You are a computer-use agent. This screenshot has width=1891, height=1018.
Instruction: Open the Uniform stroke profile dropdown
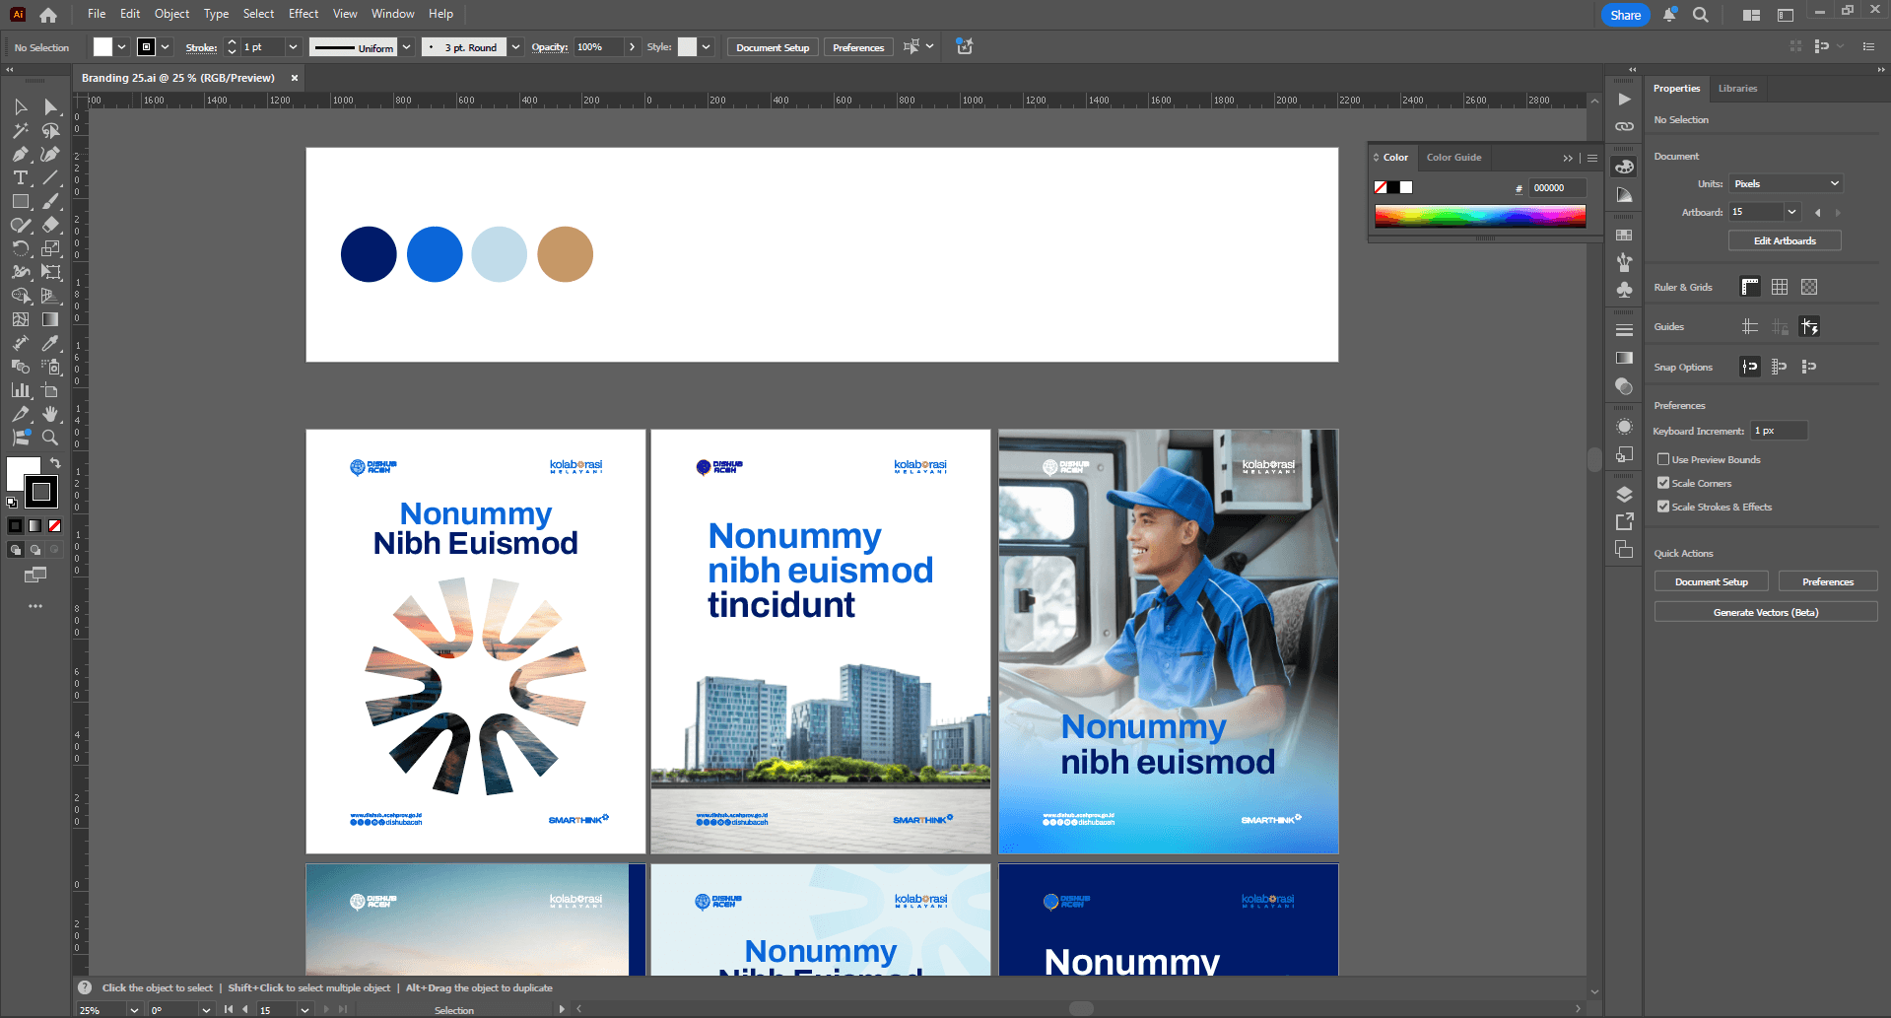(x=406, y=47)
